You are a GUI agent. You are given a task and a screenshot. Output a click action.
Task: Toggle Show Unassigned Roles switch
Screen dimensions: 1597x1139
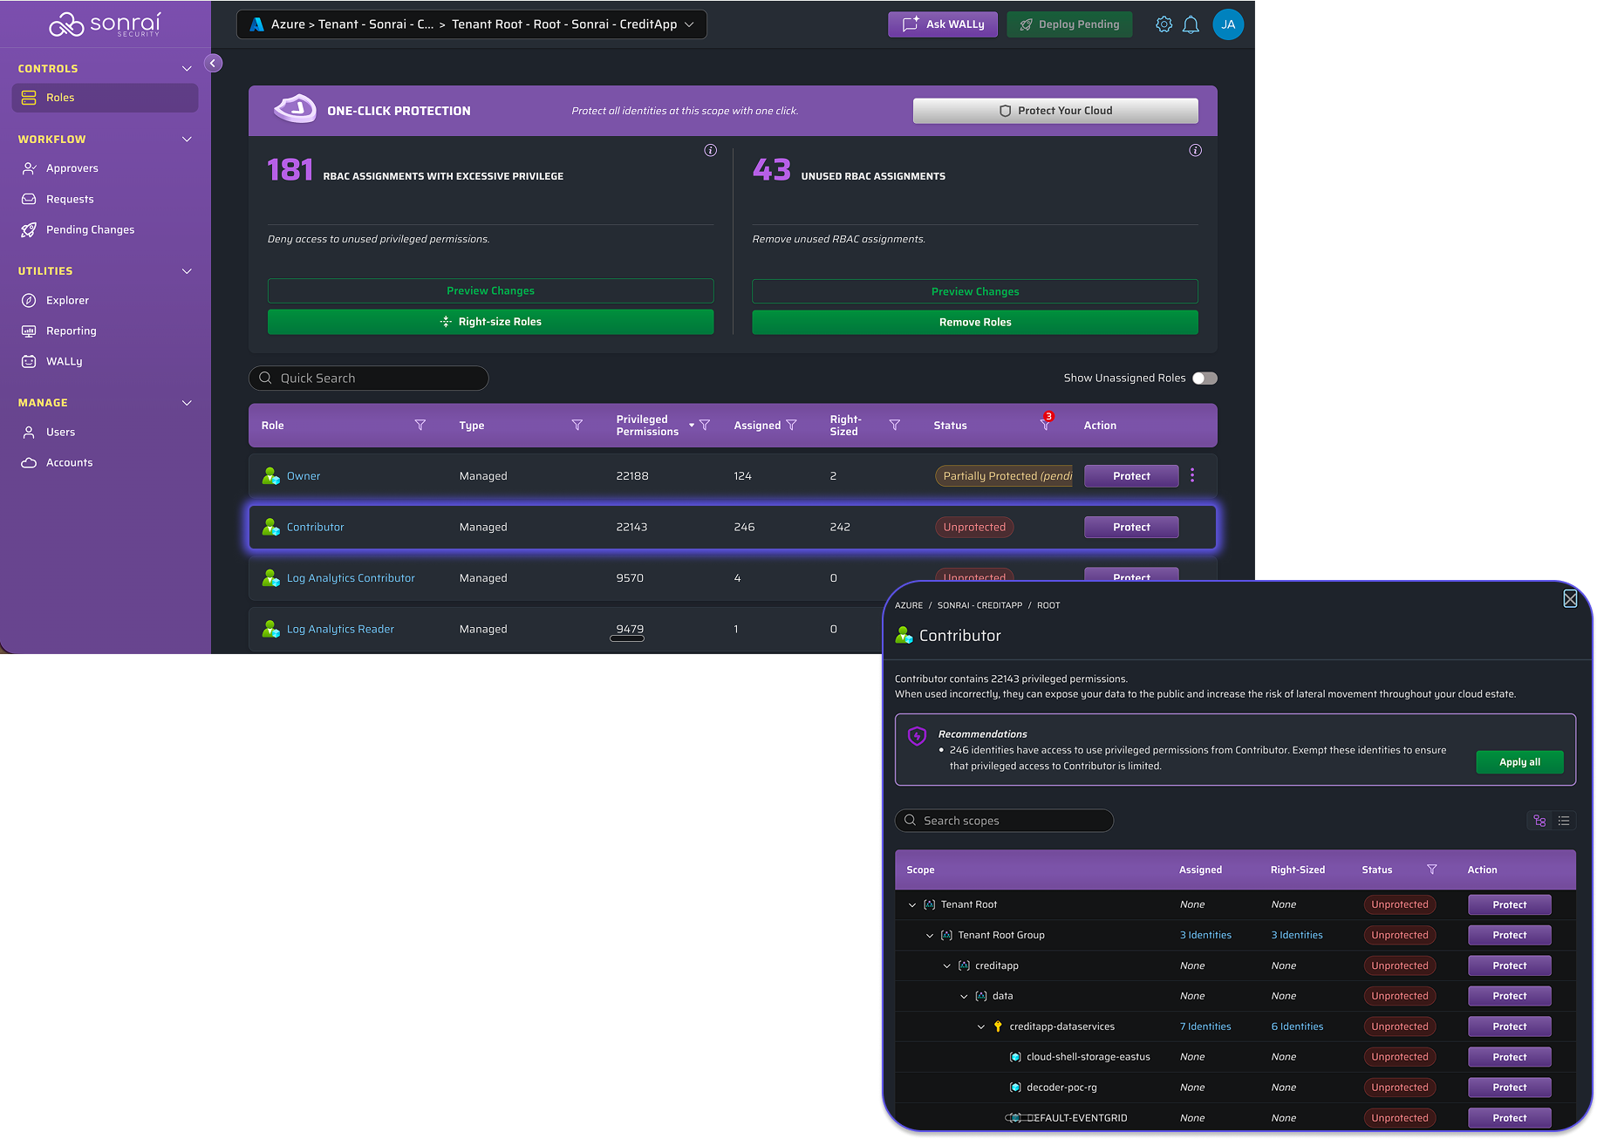[x=1205, y=378]
